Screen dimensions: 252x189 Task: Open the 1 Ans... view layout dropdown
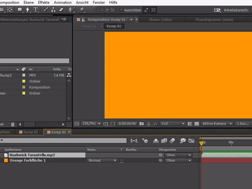tap(243, 123)
